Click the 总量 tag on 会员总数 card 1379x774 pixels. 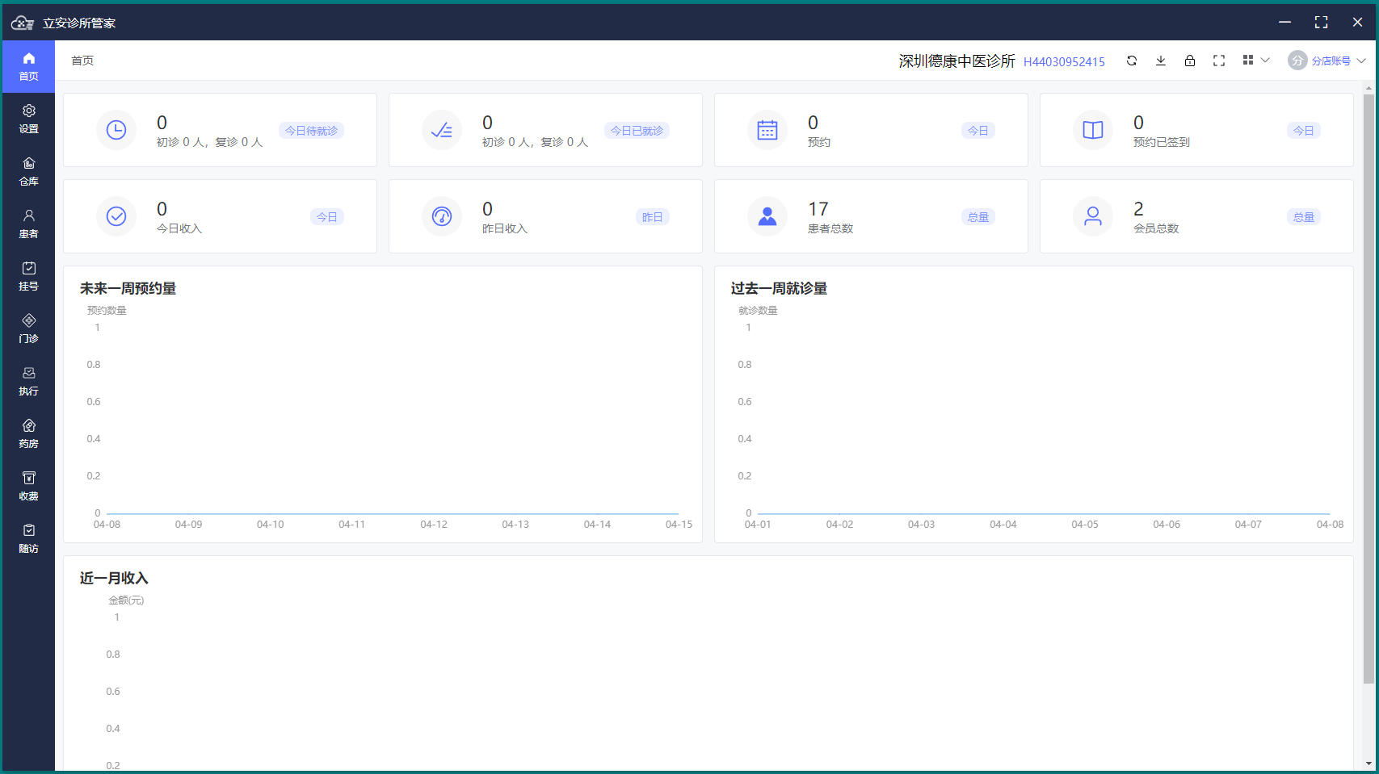[x=1304, y=217]
